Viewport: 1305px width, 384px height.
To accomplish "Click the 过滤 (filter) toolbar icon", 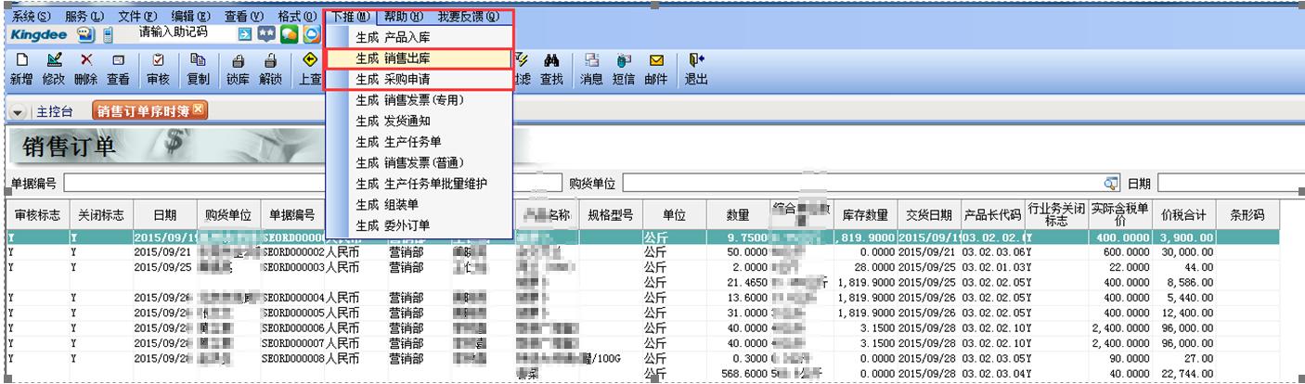I will pyautogui.click(x=523, y=69).
